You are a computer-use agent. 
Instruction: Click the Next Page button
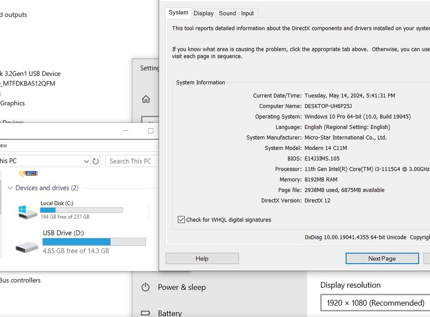pyautogui.click(x=382, y=259)
